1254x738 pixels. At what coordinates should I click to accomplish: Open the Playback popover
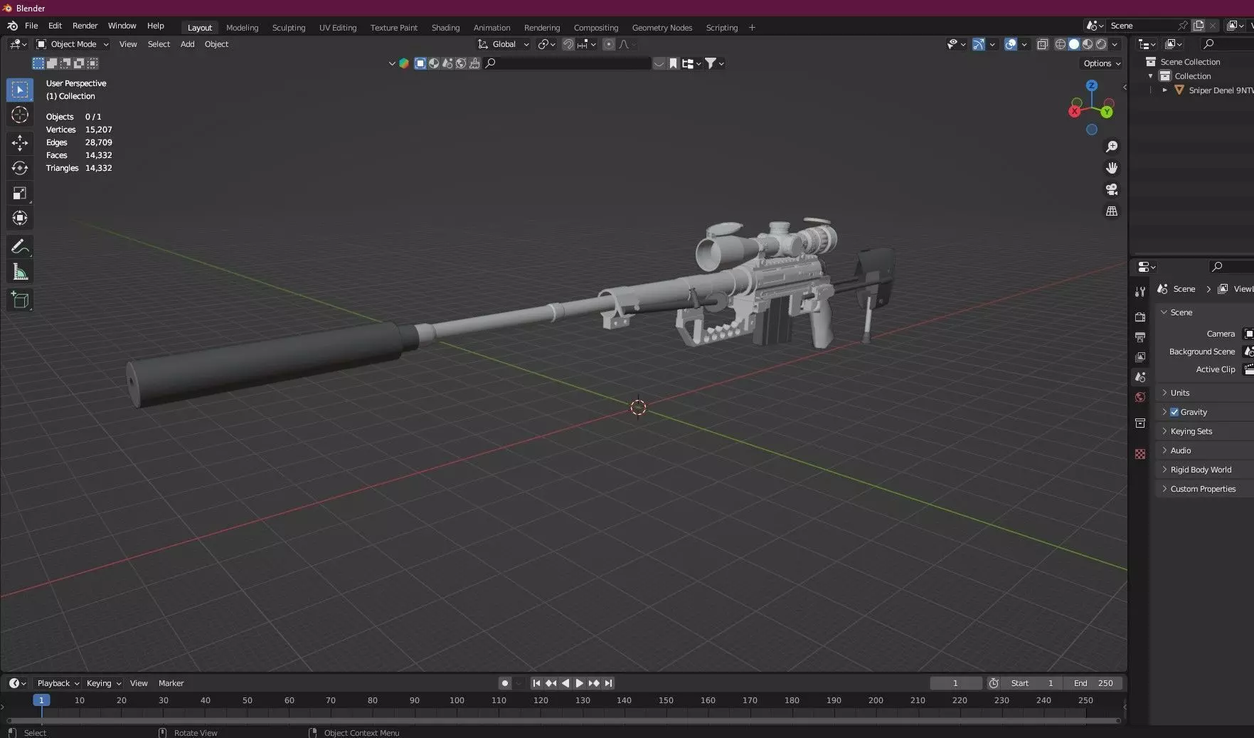pos(58,683)
